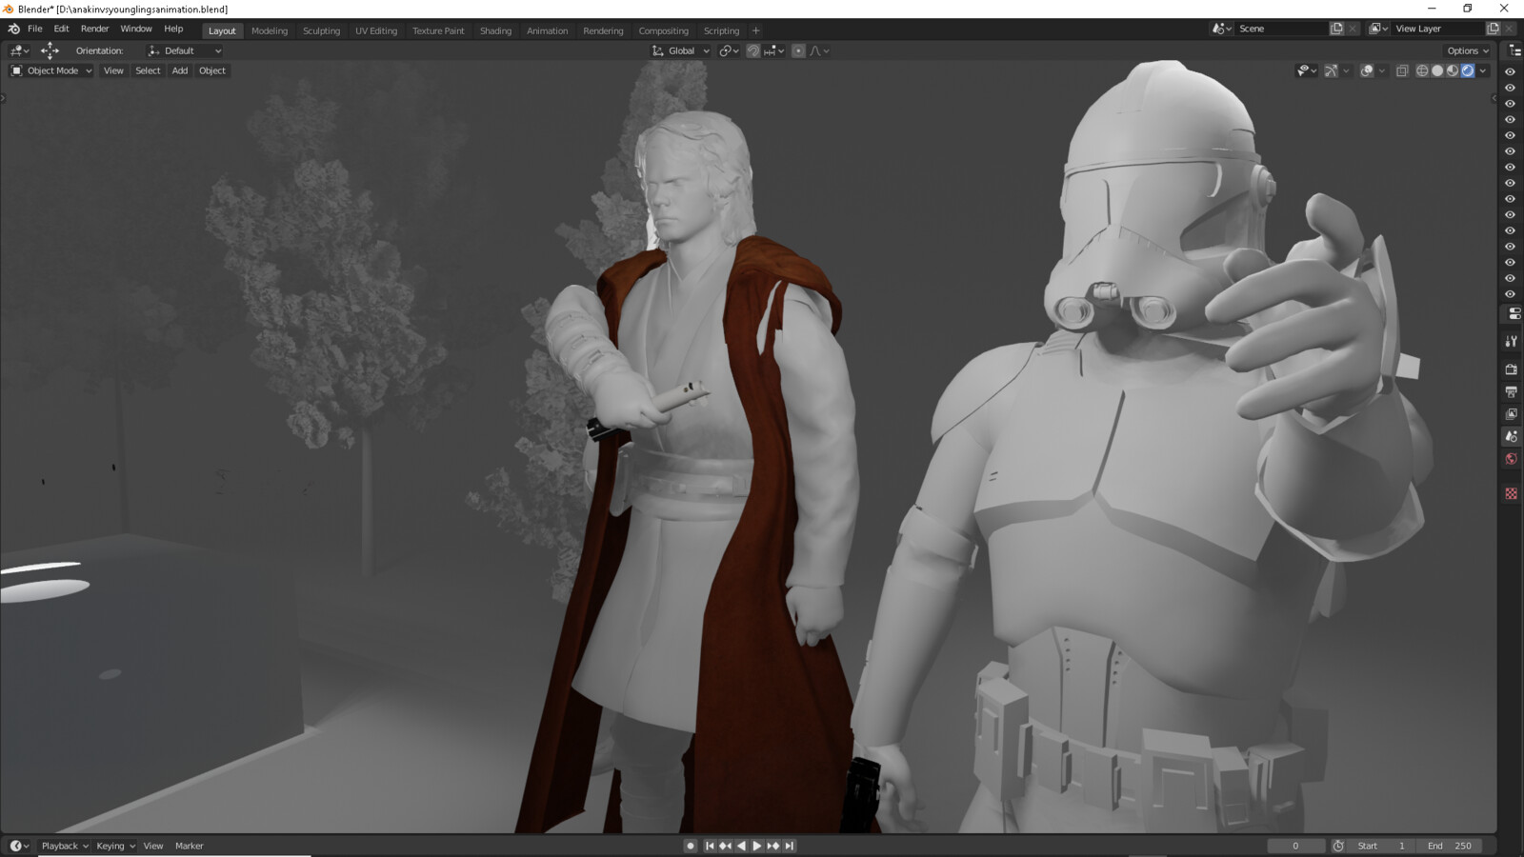Open the Texture properties tab
Viewport: 1524px width, 857px height.
pos(1511,493)
